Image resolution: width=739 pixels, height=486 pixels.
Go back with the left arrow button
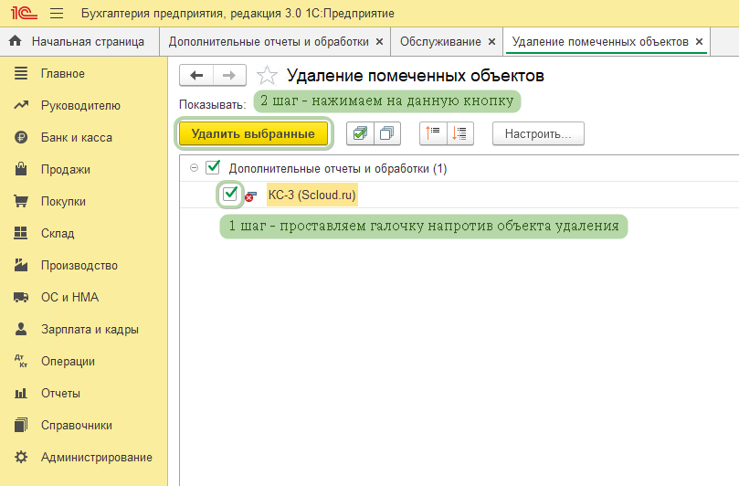click(196, 76)
